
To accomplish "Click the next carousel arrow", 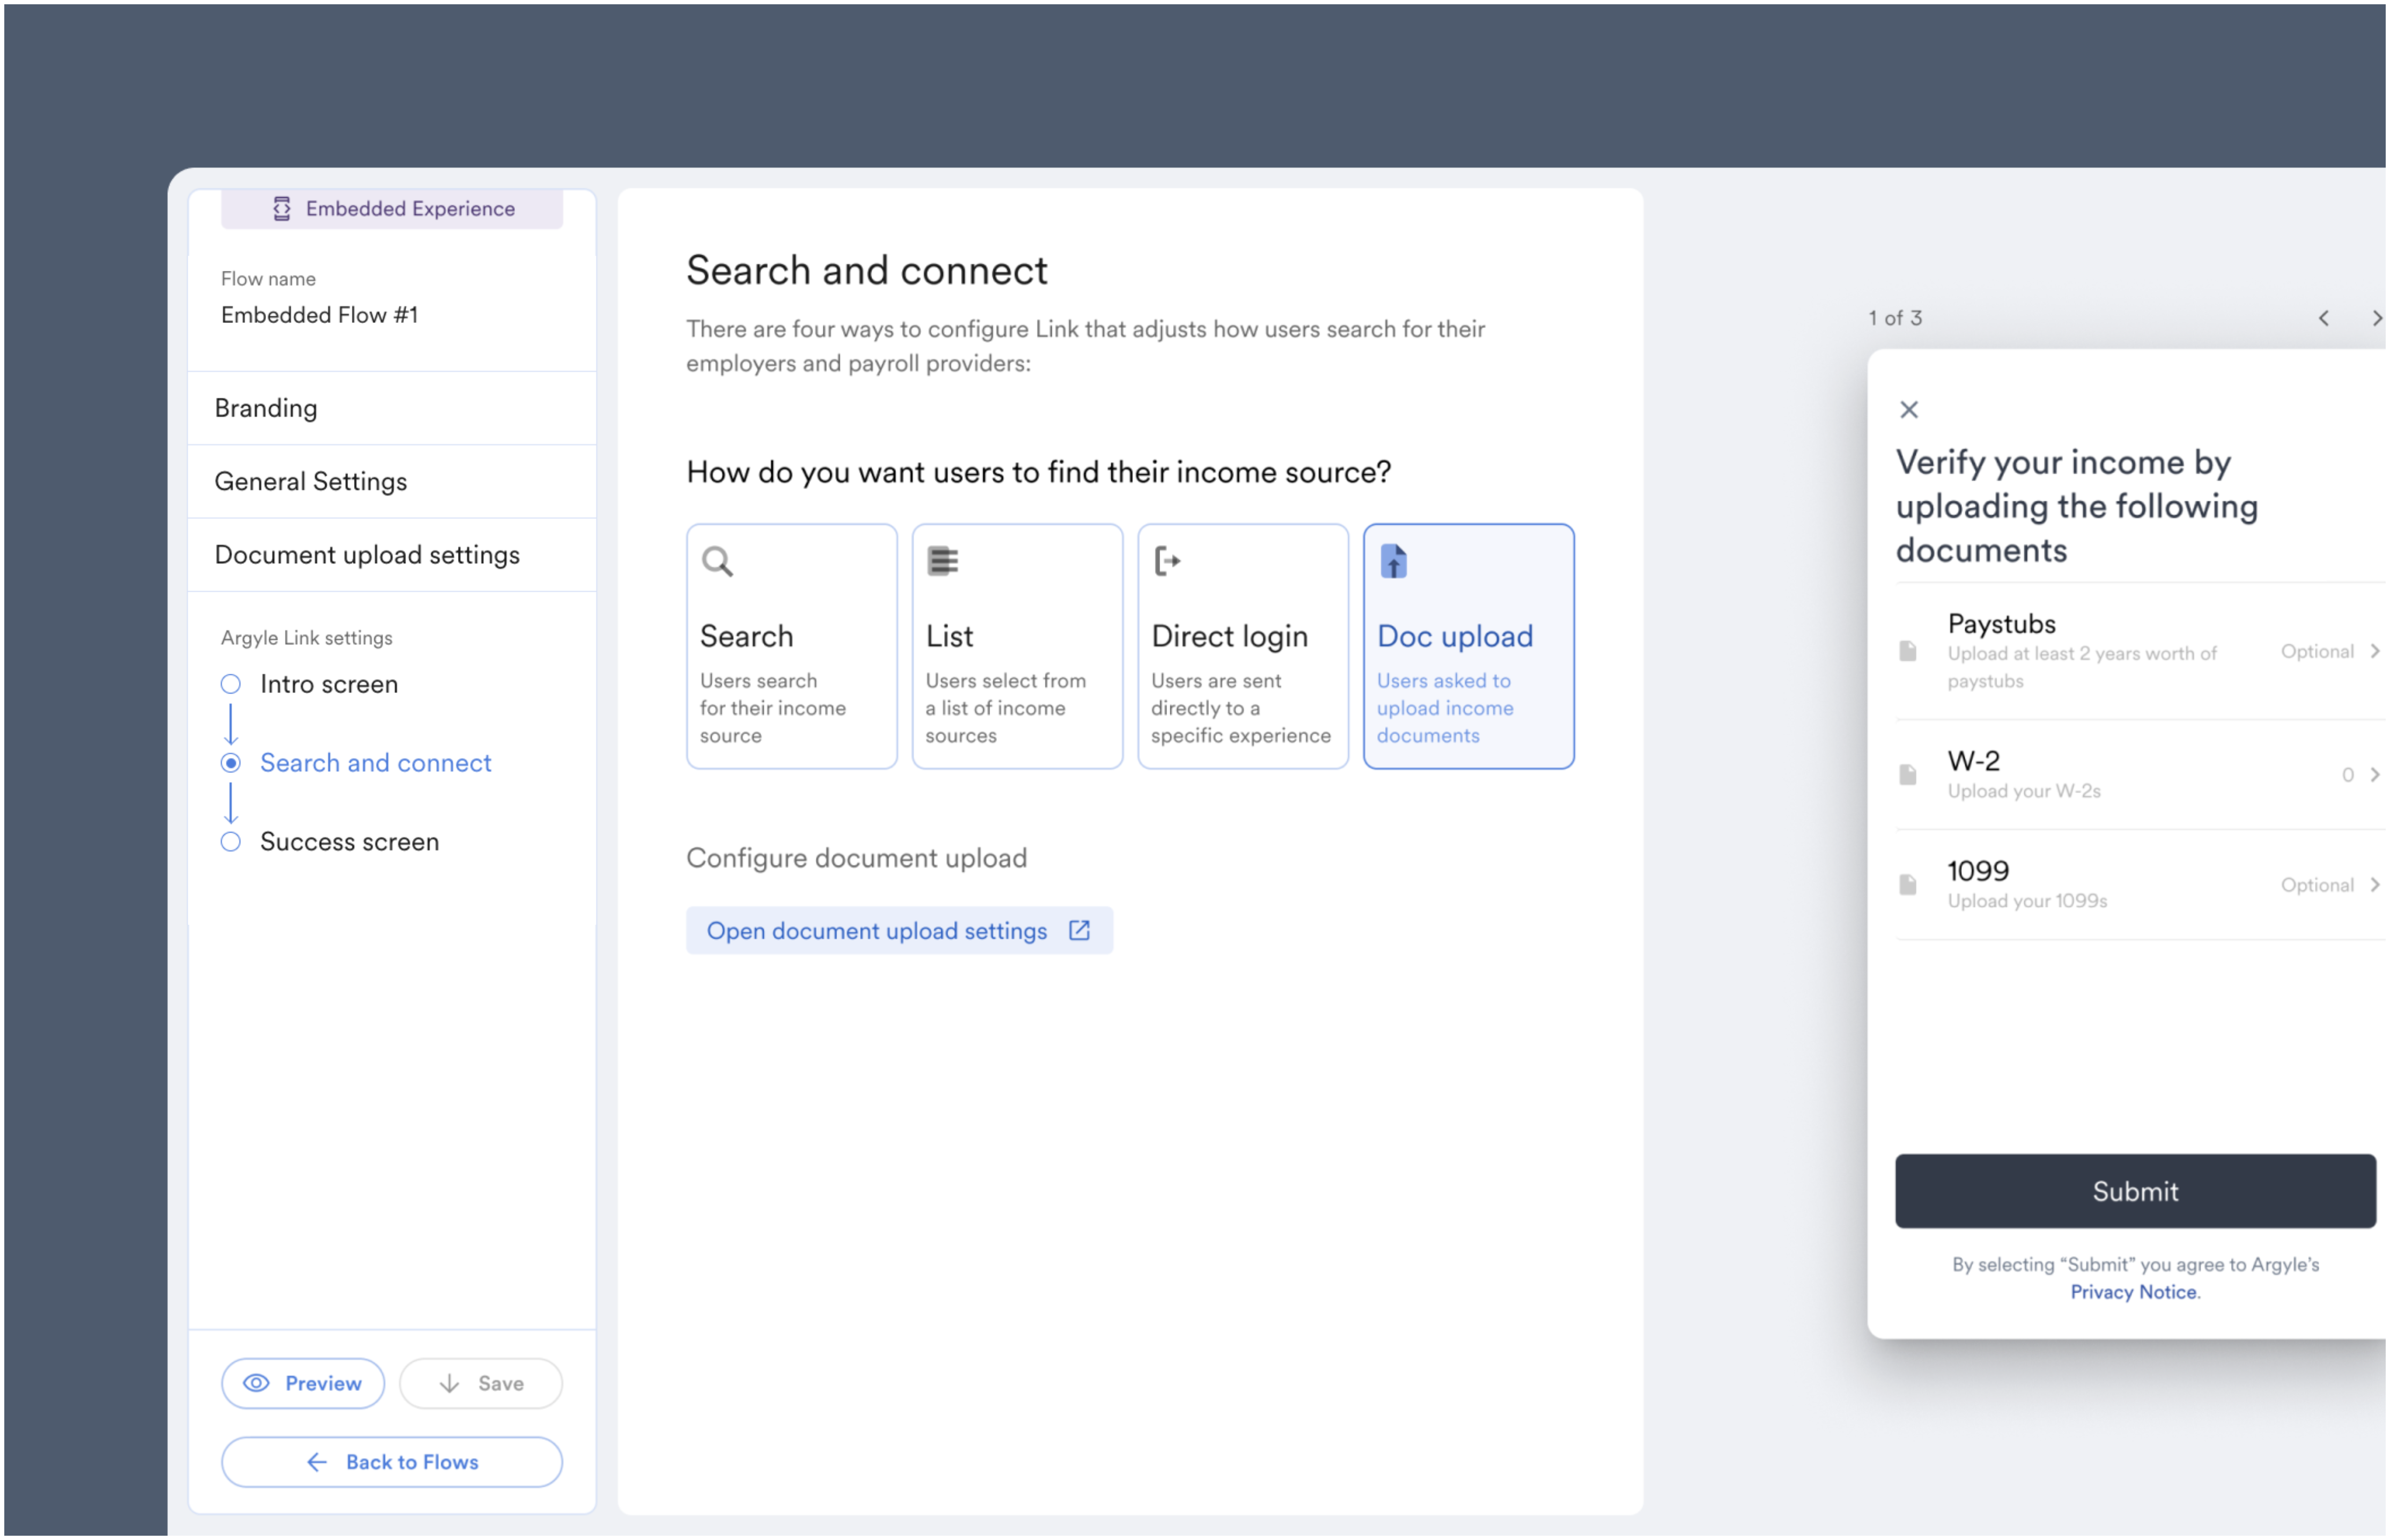I will point(2377,318).
